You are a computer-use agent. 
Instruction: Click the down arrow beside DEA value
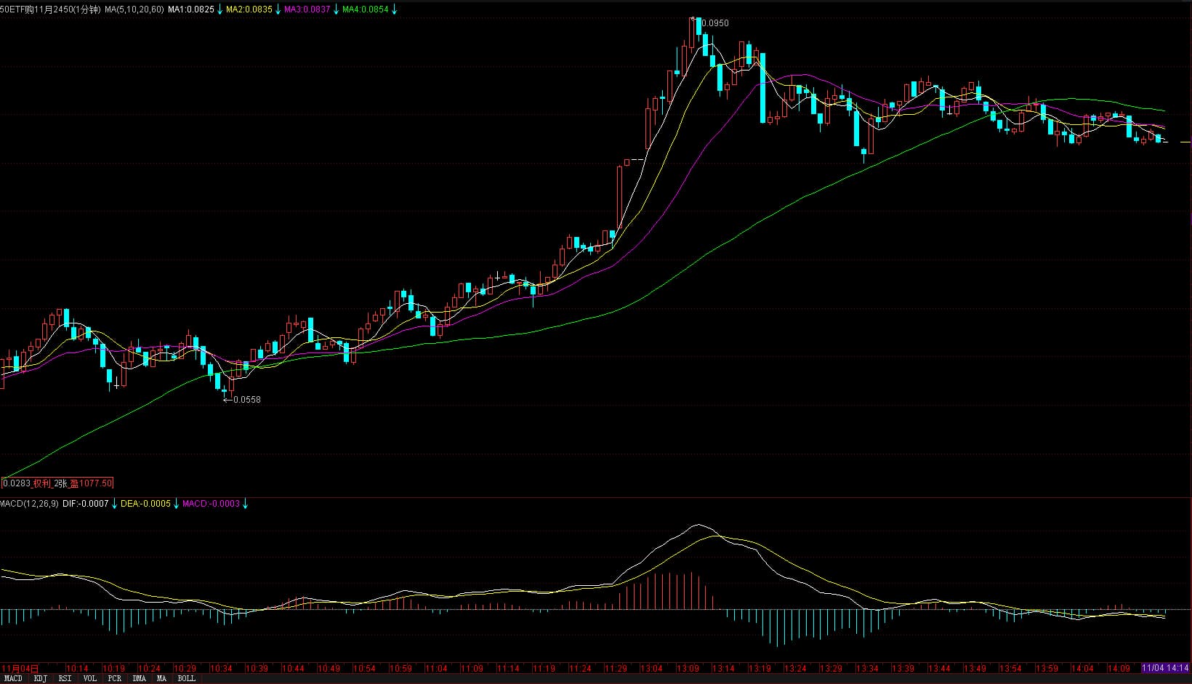point(176,504)
